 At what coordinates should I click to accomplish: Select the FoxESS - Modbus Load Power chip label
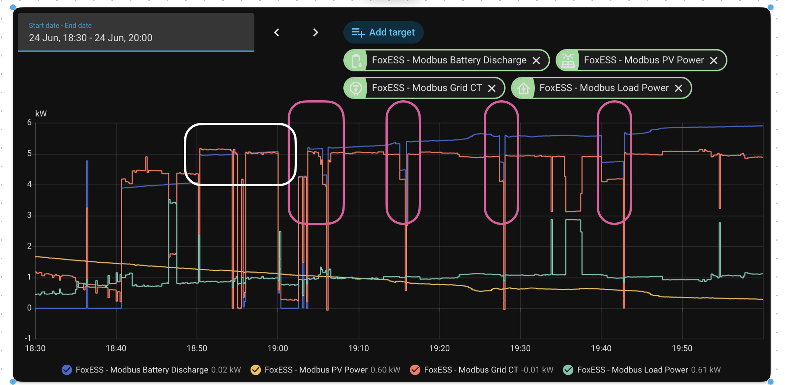click(x=604, y=88)
